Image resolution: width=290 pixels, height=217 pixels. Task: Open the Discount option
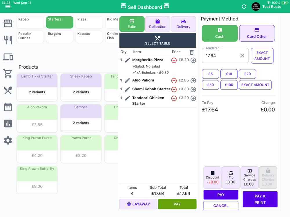pos(213,178)
